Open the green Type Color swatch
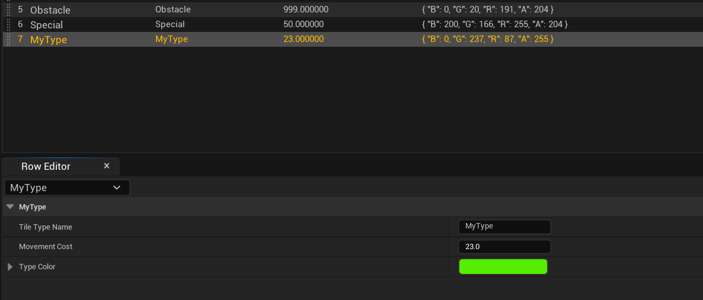Image resolution: width=703 pixels, height=300 pixels. coord(503,267)
